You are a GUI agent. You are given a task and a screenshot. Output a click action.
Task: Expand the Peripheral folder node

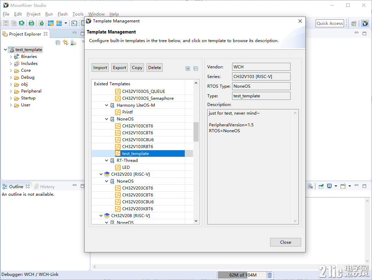[11, 91]
